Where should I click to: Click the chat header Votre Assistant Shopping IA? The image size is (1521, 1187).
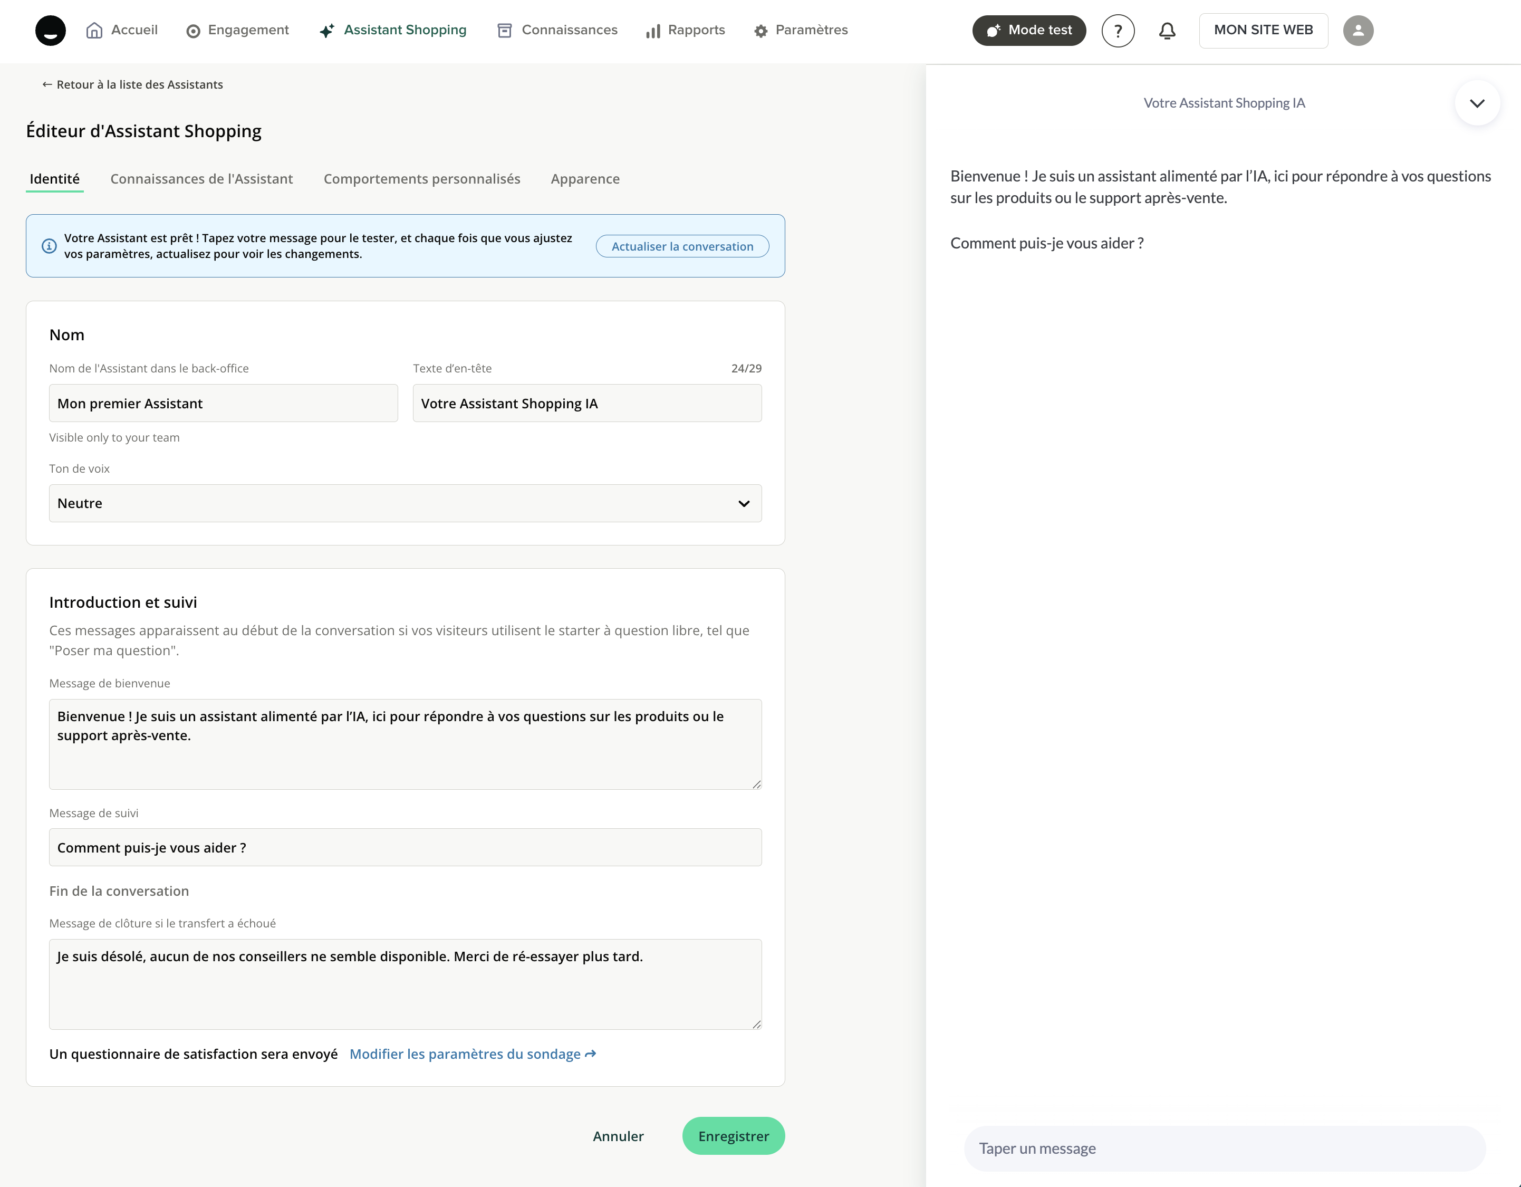click(x=1224, y=103)
